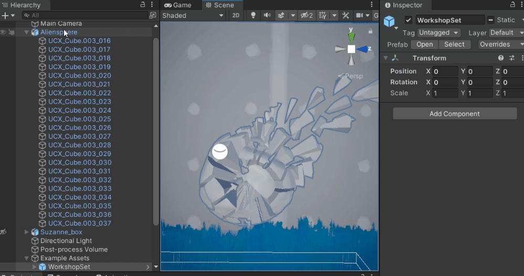Click the Transform help question mark icon
The height and width of the screenshot is (276, 524).
point(501,58)
